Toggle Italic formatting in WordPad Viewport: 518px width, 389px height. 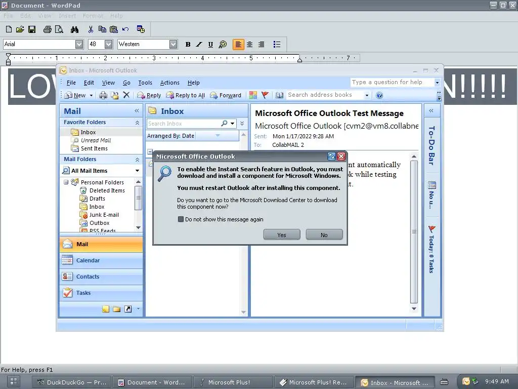pos(199,45)
